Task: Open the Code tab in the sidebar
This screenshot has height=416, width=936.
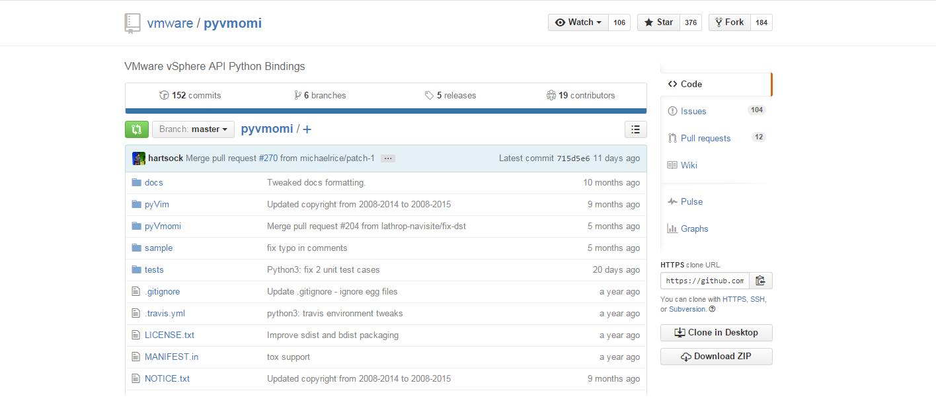Action: tap(715, 84)
